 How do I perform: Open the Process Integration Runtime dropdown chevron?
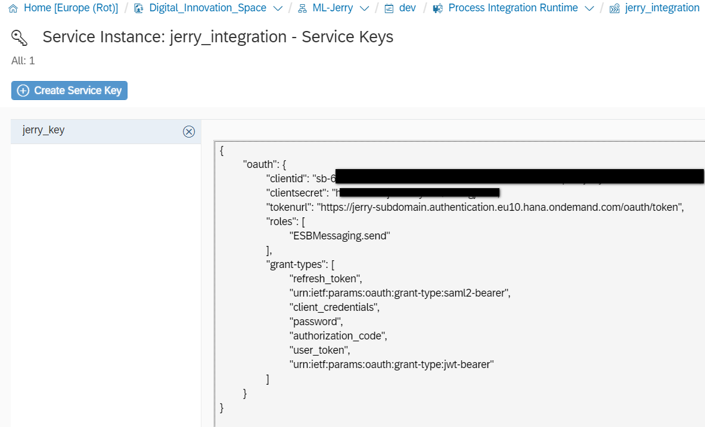[589, 8]
